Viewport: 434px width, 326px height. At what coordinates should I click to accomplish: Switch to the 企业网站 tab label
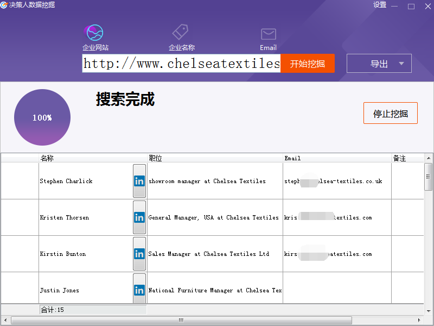tap(95, 48)
